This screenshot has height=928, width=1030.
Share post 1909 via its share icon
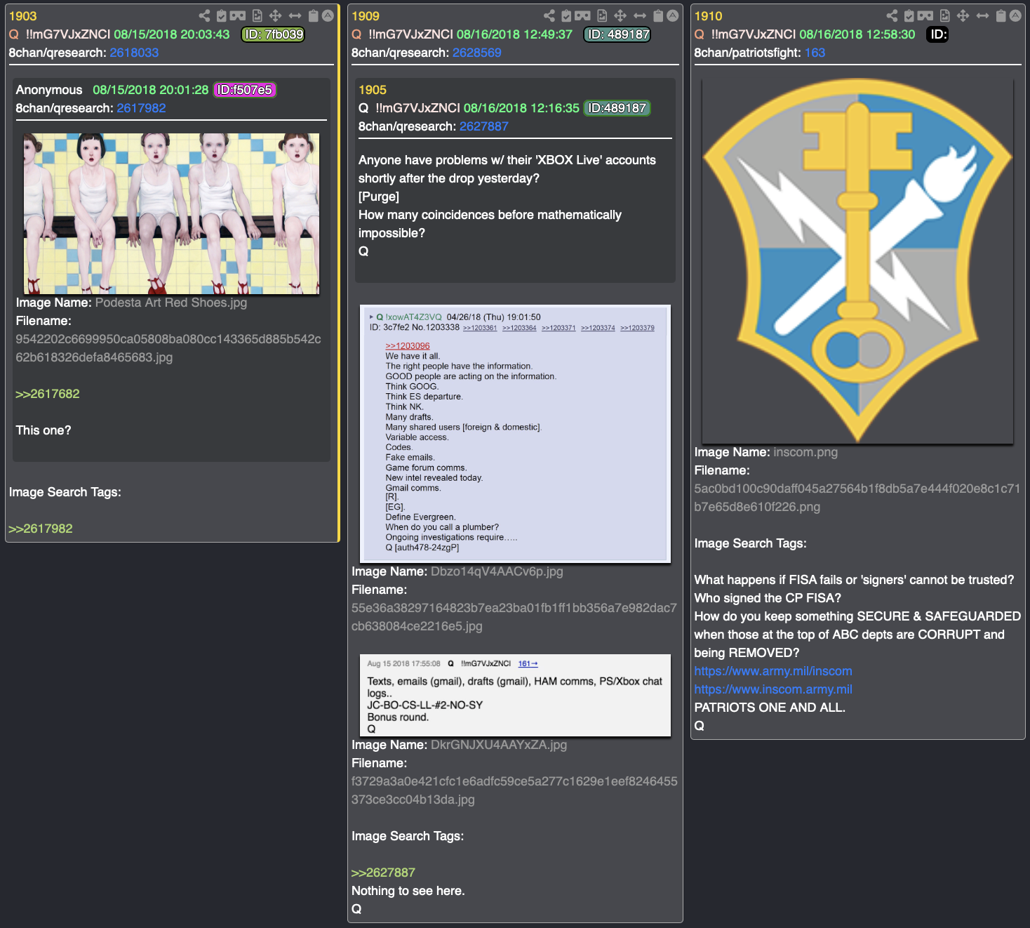(x=549, y=15)
